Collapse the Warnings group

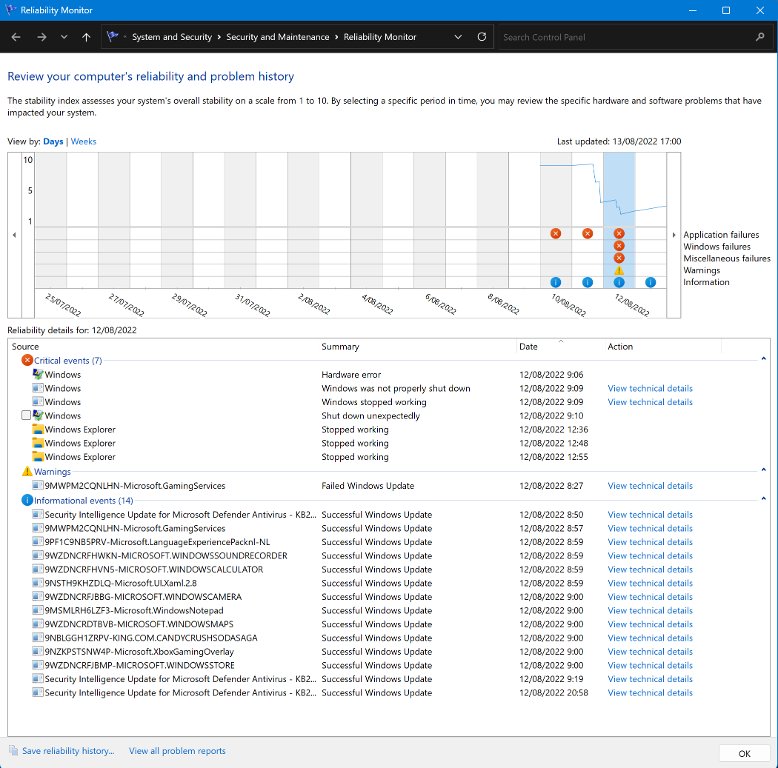point(763,470)
